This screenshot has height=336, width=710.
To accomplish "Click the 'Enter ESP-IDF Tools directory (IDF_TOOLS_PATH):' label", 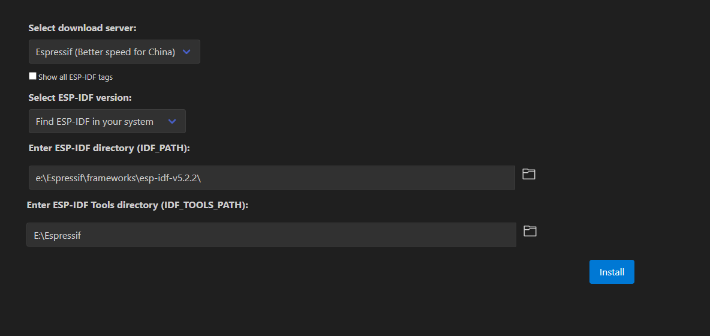I will (138, 205).
